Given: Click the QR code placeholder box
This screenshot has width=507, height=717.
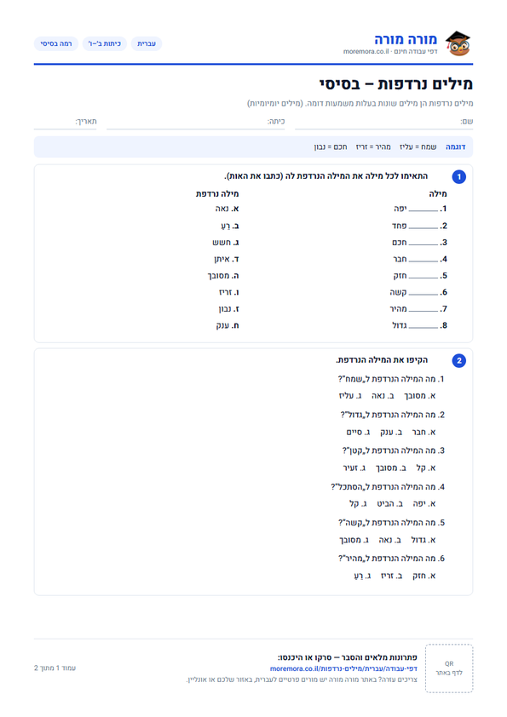Looking at the screenshot, I should coord(449,668).
